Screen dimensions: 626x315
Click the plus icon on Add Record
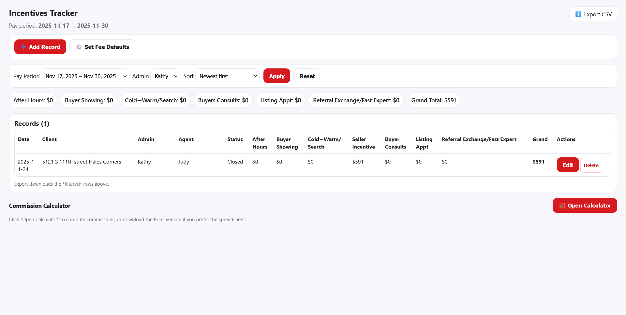click(23, 47)
